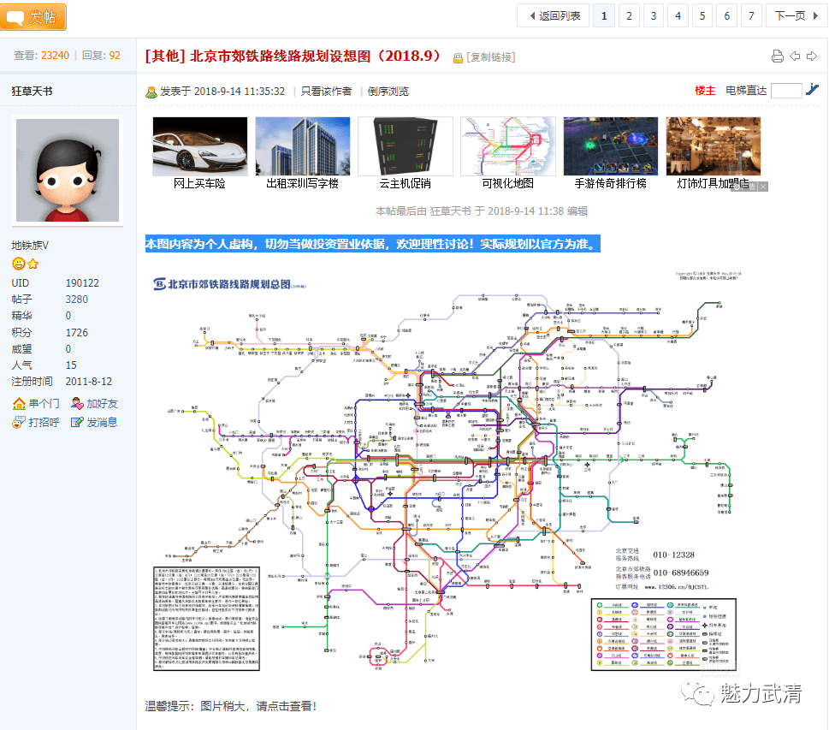Click the printer icon
The image size is (829, 730).
point(777,56)
